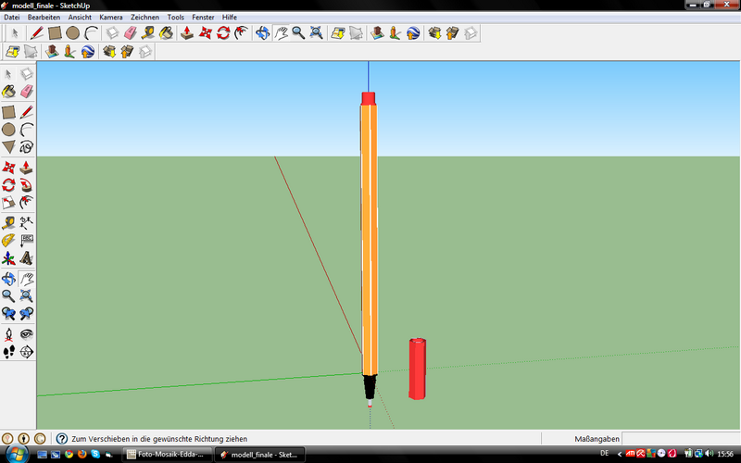Pick the Eraser tool in left toolbar
The width and height of the screenshot is (741, 463).
tap(27, 91)
